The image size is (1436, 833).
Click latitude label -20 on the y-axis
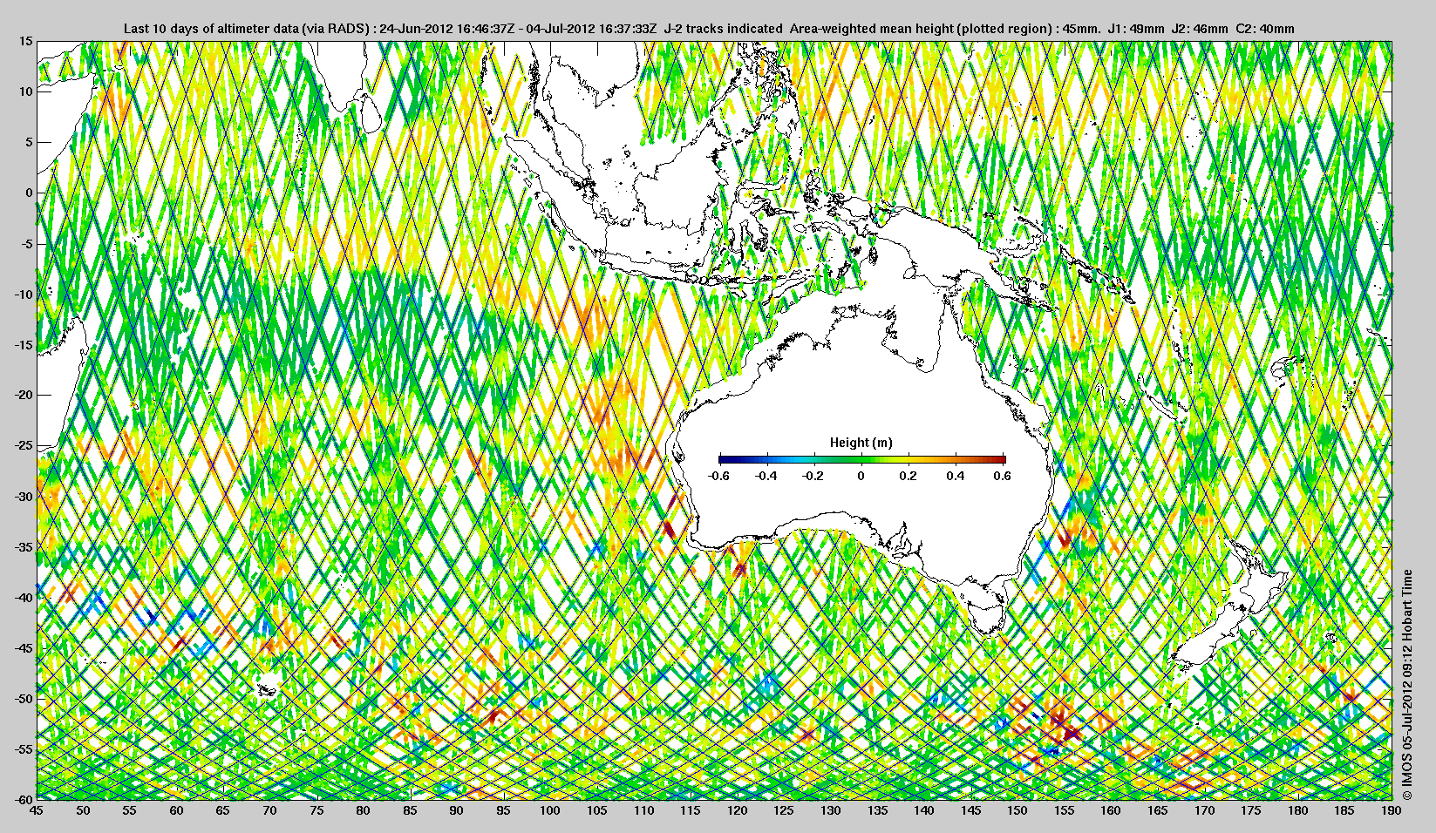24,395
